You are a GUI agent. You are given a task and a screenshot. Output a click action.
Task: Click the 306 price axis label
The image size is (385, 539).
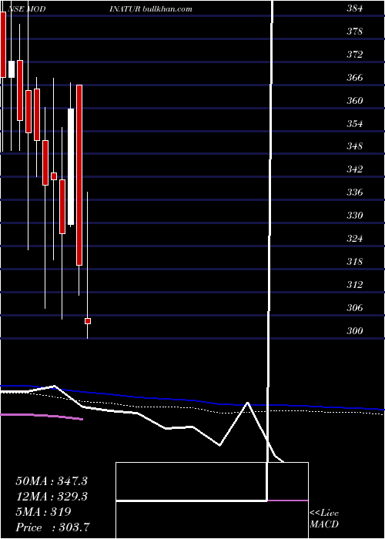click(354, 308)
